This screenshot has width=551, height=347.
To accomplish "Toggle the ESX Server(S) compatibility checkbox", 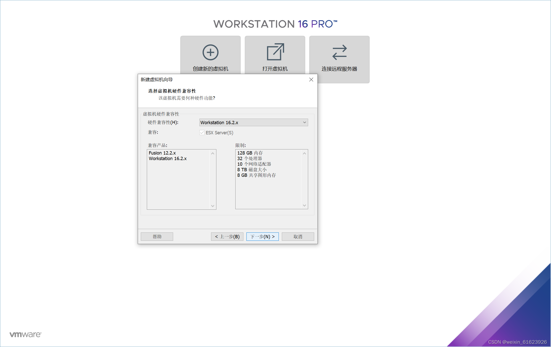I will [x=202, y=133].
